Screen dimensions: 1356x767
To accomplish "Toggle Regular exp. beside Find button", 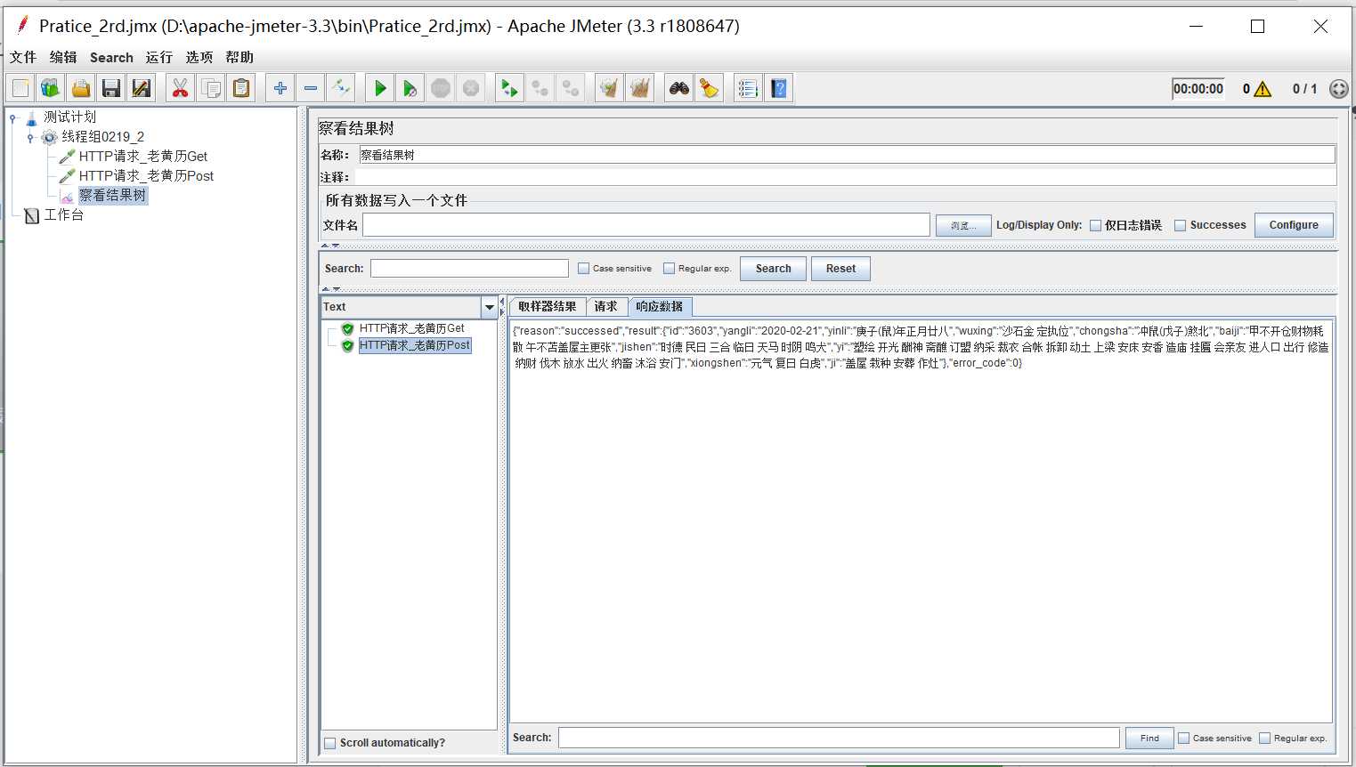I will 1264,738.
